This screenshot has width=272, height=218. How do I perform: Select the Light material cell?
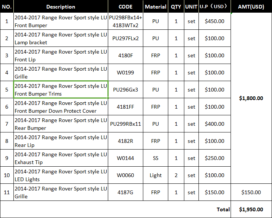pos(156,175)
